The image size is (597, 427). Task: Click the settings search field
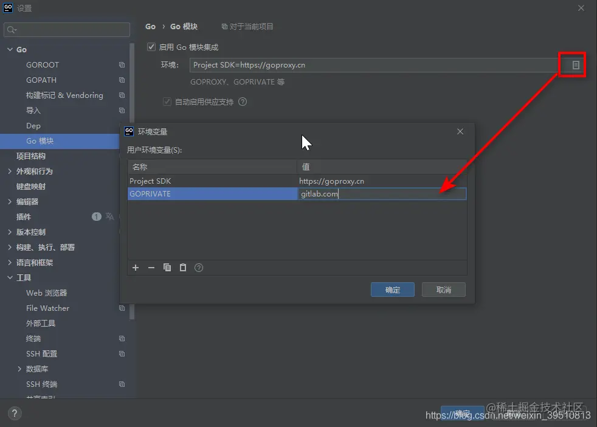[x=67, y=30]
